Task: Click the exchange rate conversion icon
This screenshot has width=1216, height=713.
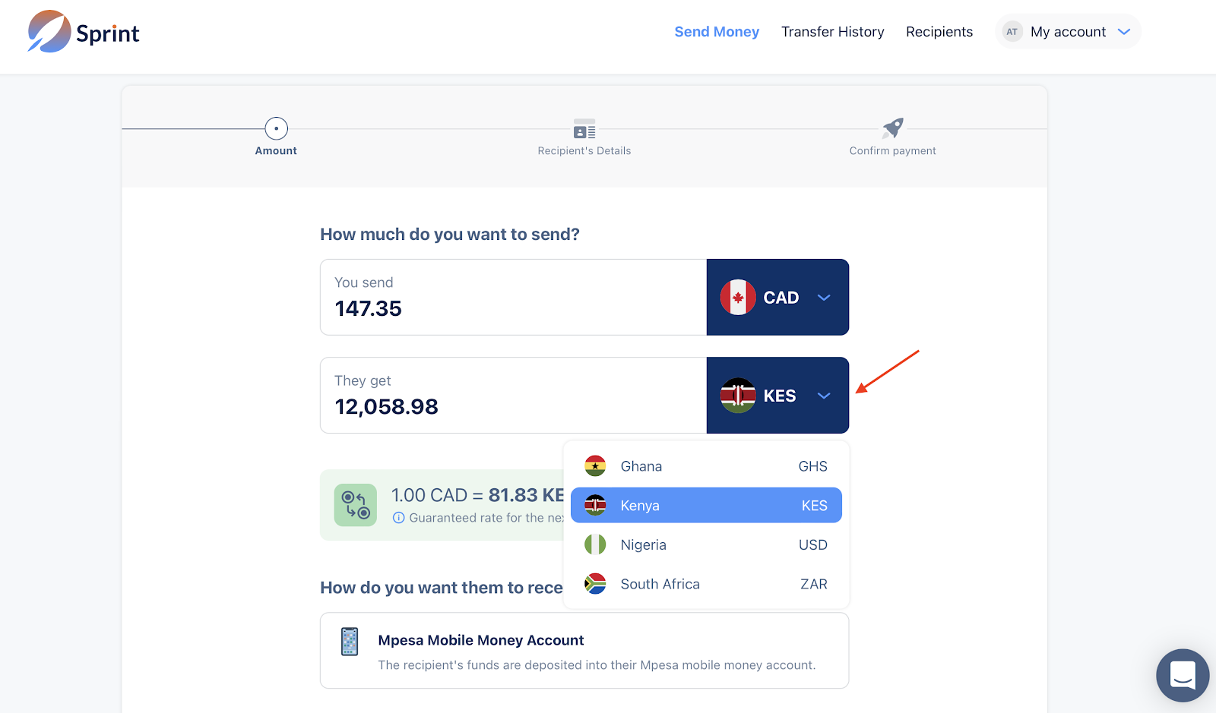Action: pos(356,505)
